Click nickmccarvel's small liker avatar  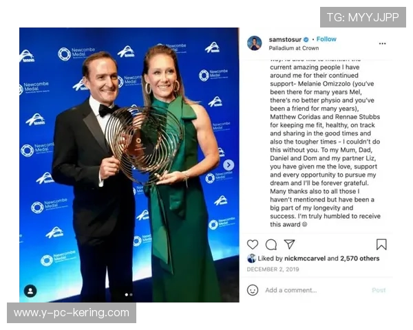pos(251,258)
